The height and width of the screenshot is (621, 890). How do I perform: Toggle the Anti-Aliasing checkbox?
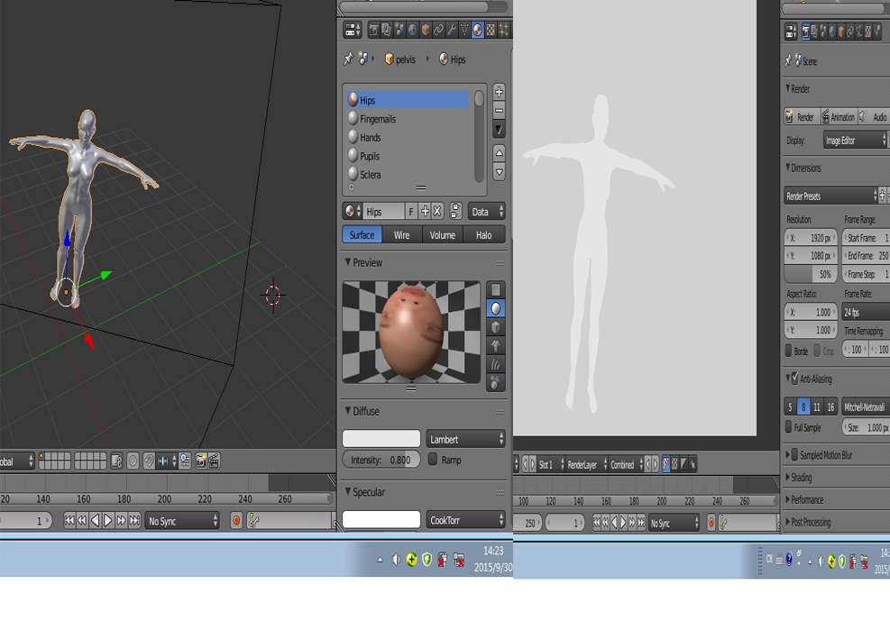click(x=794, y=379)
